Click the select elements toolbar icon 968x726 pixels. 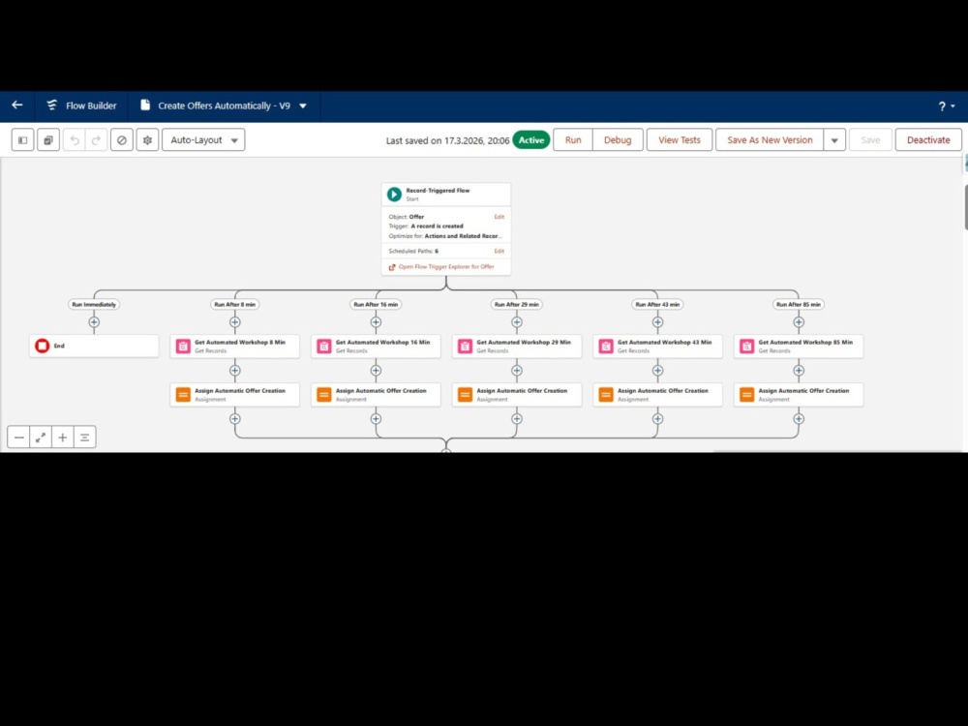click(x=48, y=140)
